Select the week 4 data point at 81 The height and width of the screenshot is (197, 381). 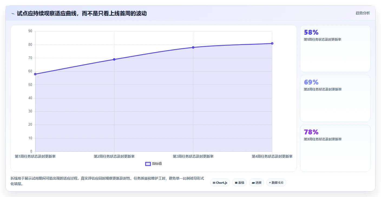272,43
